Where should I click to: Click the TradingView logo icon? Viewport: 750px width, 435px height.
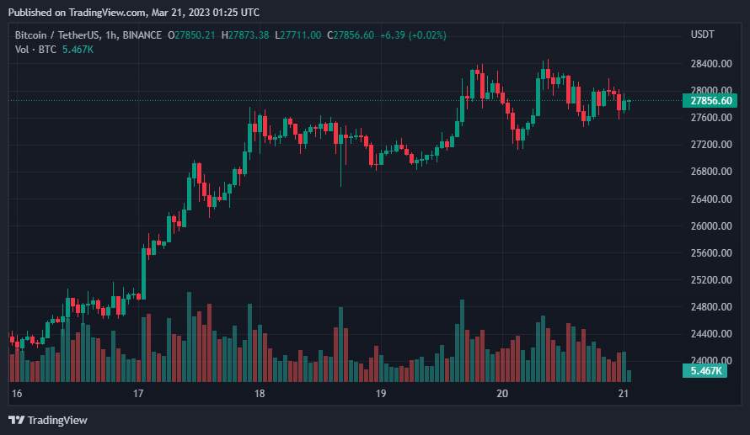point(16,420)
